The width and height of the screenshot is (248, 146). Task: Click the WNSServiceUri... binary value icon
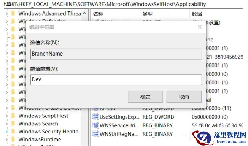96,125
